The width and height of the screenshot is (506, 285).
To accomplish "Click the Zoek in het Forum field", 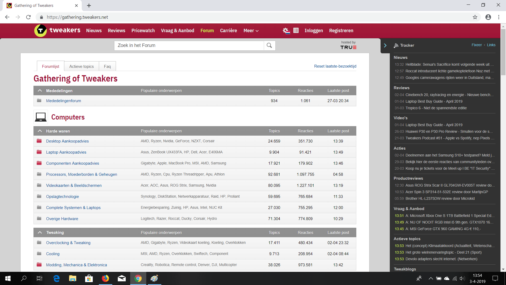I will tap(189, 45).
